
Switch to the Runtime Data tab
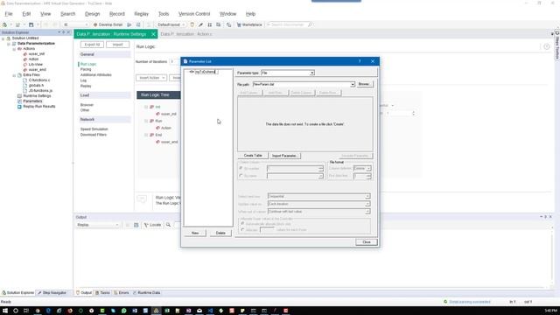pyautogui.click(x=146, y=293)
